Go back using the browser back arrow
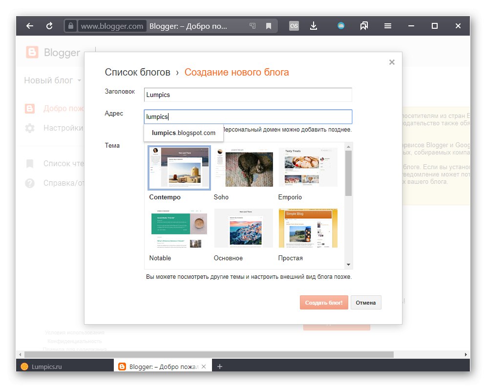The image size is (486, 387). [30, 26]
